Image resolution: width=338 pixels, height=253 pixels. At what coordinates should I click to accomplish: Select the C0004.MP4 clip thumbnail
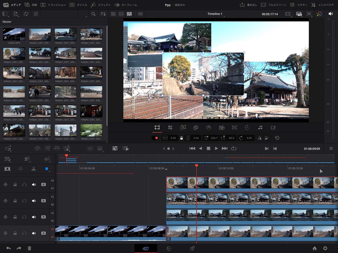point(14,35)
